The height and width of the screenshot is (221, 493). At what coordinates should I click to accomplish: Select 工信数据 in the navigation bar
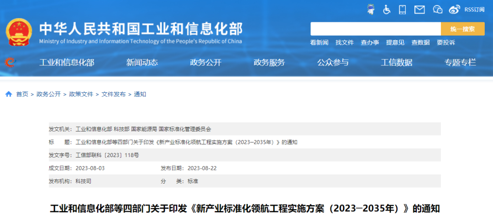click(396, 63)
